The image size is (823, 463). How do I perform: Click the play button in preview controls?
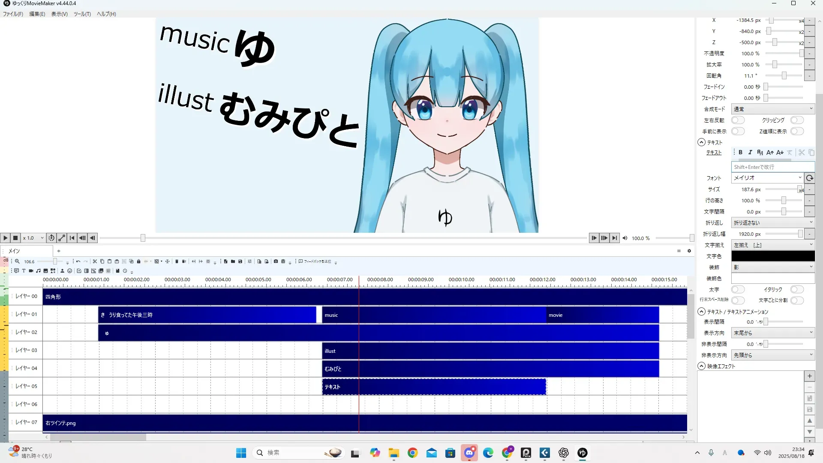point(5,238)
